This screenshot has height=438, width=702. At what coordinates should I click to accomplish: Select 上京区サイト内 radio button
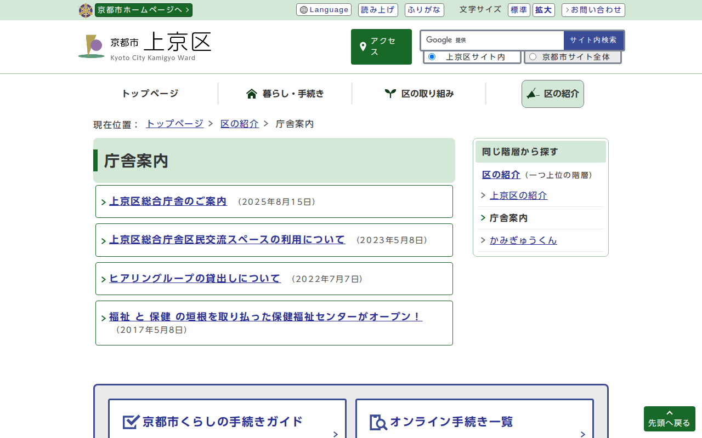point(432,57)
